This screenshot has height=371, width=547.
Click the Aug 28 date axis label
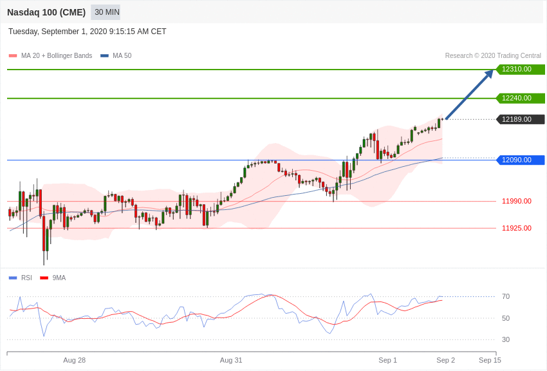tap(74, 360)
